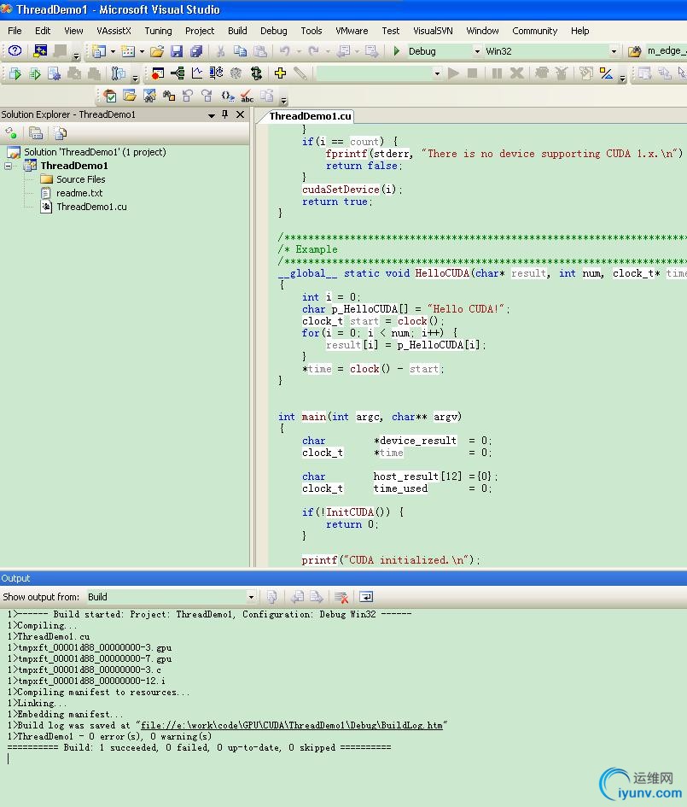Click the spell check abc icon
This screenshot has height=807, width=687.
(x=247, y=96)
